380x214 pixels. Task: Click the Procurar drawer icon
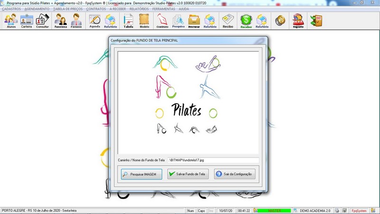click(194, 21)
